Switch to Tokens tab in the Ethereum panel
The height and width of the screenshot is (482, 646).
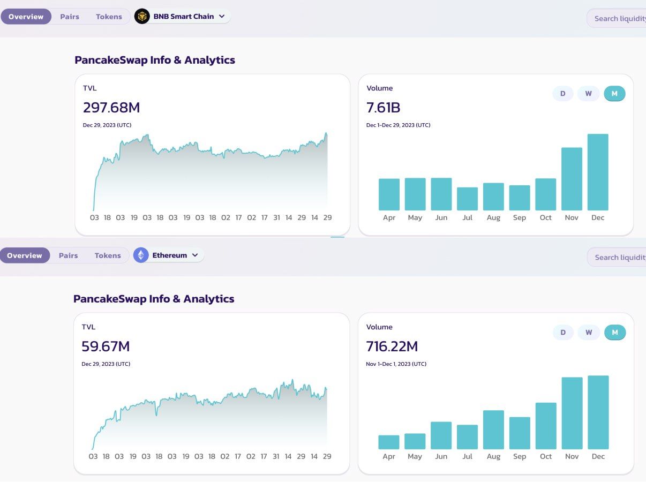[x=108, y=255]
